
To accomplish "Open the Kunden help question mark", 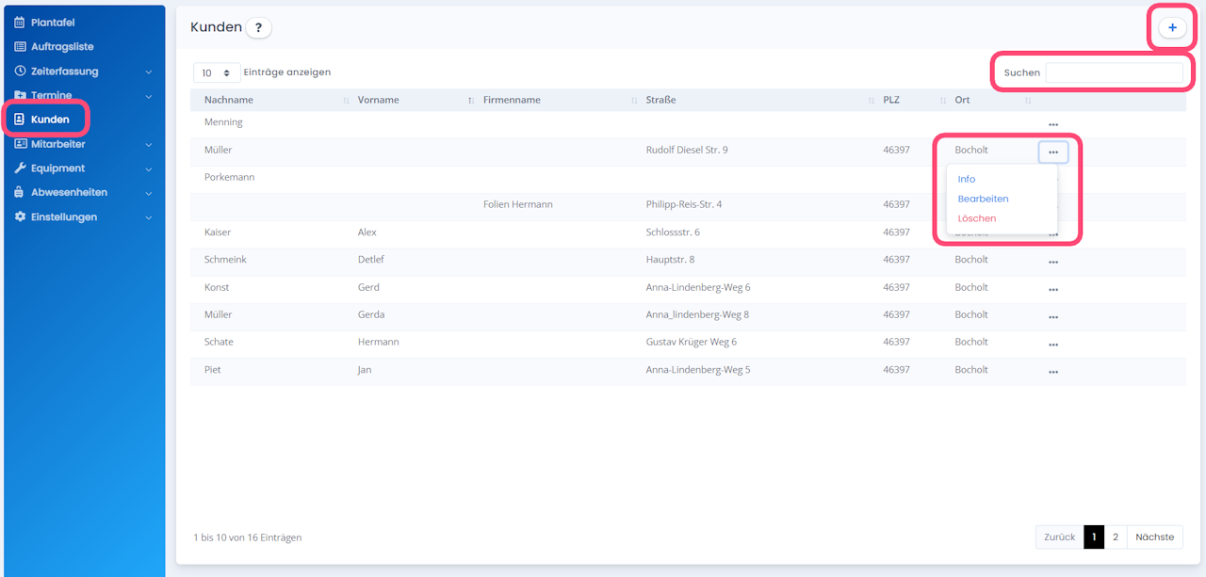I will [258, 28].
